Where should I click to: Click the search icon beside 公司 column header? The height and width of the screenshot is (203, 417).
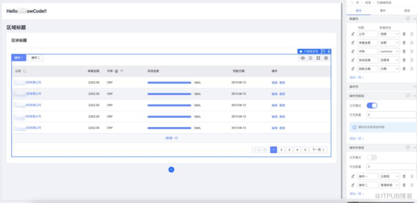click(x=25, y=71)
